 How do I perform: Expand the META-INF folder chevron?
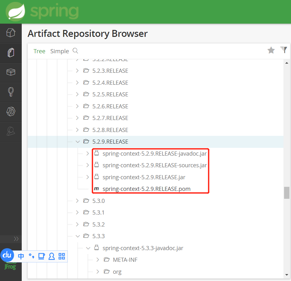(98, 260)
